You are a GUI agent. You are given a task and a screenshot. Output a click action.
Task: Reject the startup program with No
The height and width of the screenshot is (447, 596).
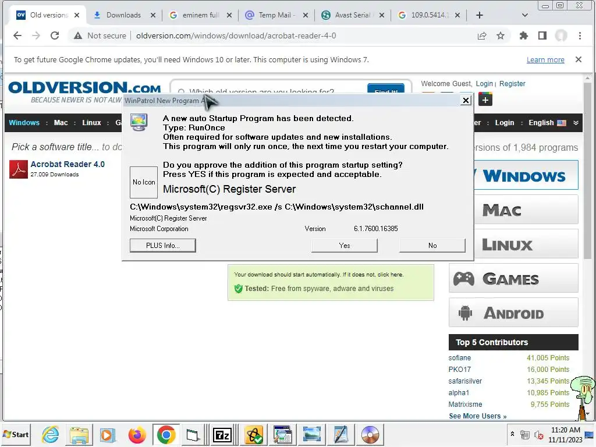(x=432, y=246)
